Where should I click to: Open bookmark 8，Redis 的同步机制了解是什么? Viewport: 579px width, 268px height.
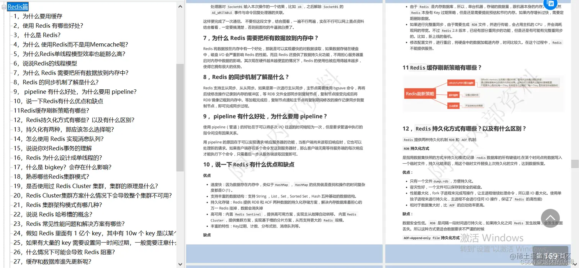point(56,82)
